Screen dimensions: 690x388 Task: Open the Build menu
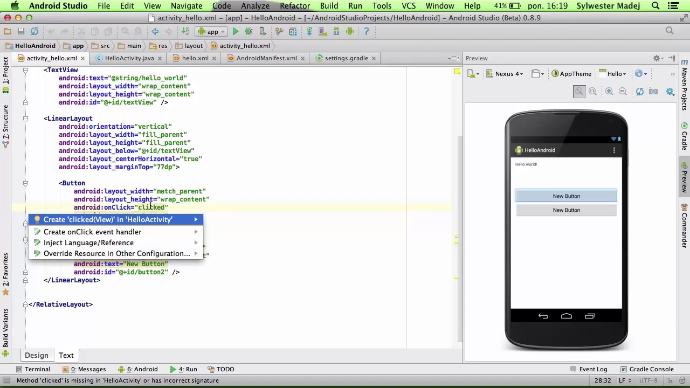[x=329, y=6]
